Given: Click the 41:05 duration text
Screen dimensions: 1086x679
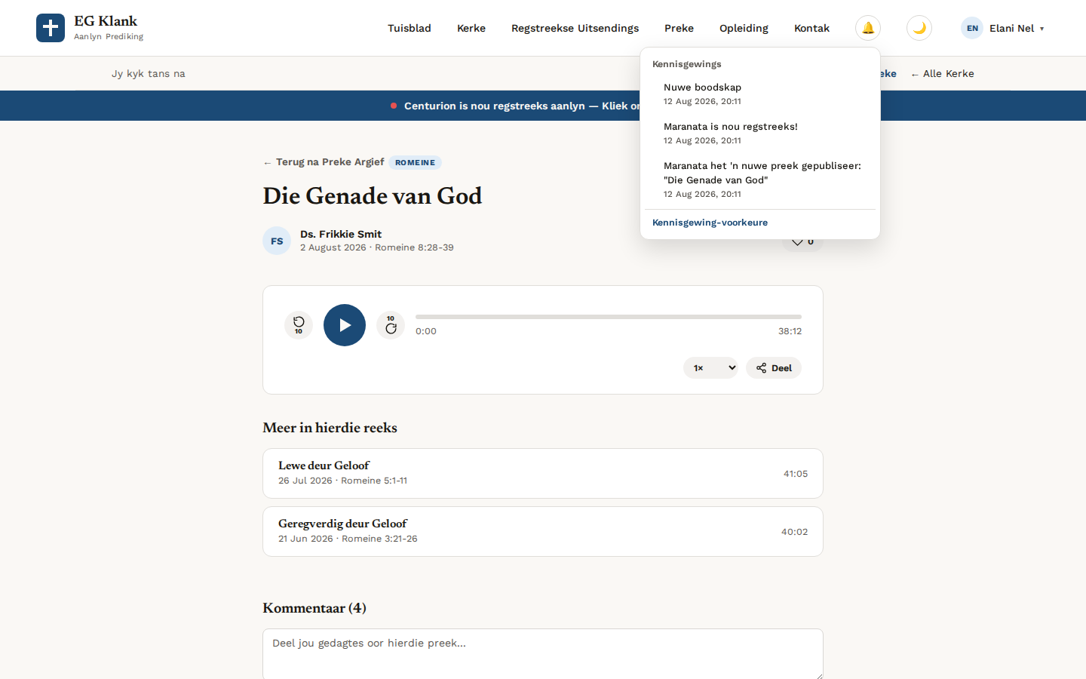Looking at the screenshot, I should pos(796,474).
